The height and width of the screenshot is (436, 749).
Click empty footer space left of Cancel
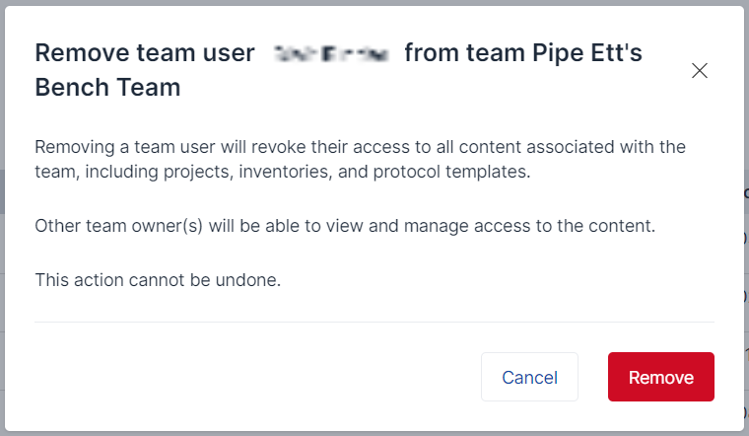(246, 377)
